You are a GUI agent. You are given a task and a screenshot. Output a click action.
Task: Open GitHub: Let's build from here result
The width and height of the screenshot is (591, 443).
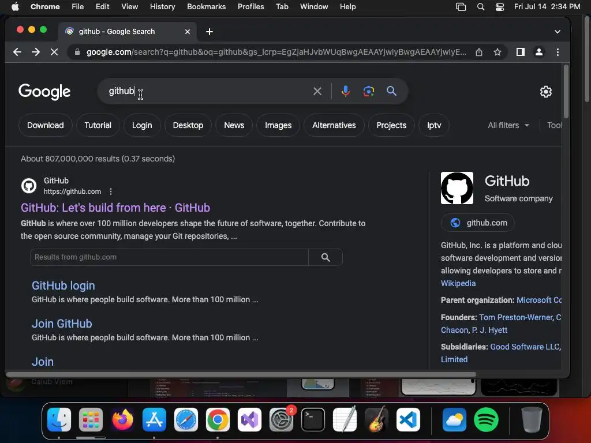[115, 208]
